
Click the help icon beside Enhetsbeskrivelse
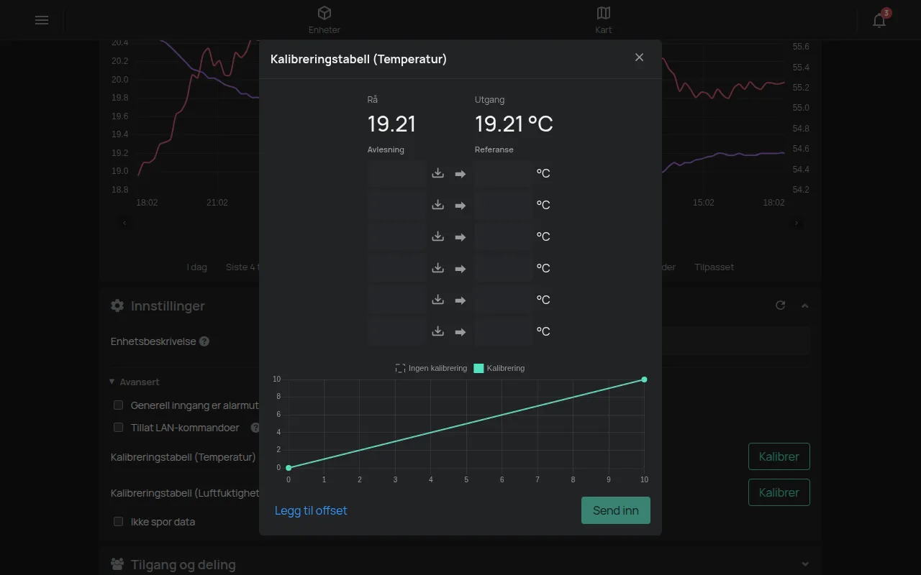click(204, 341)
